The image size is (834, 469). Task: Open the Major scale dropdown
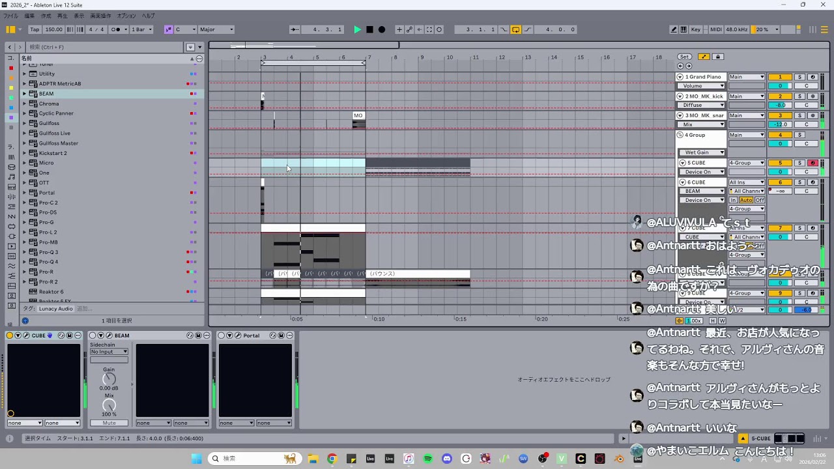pos(216,29)
